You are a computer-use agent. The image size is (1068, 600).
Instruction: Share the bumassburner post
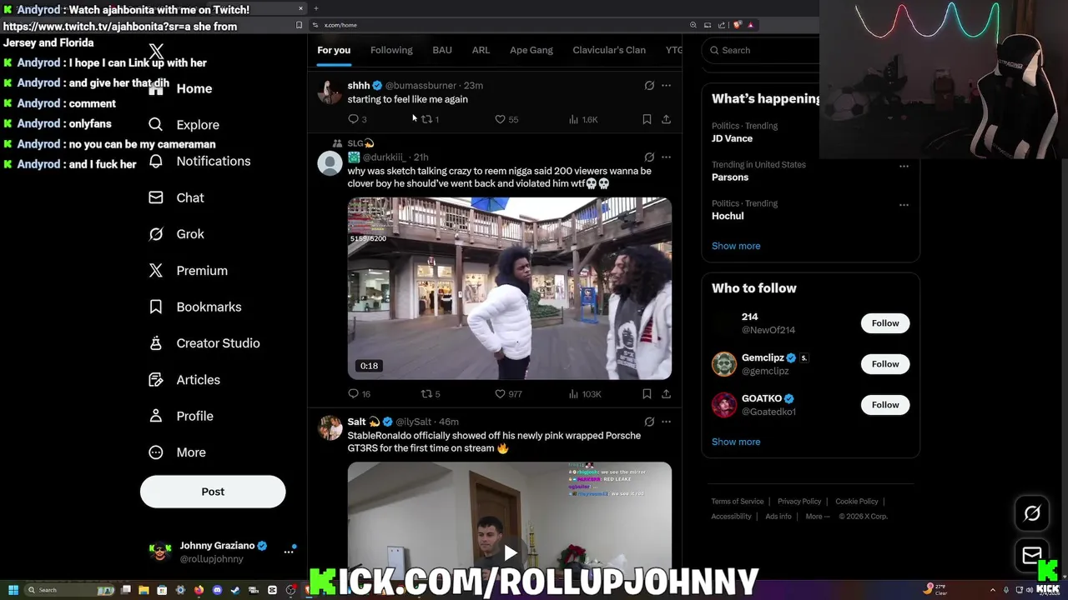pos(666,119)
